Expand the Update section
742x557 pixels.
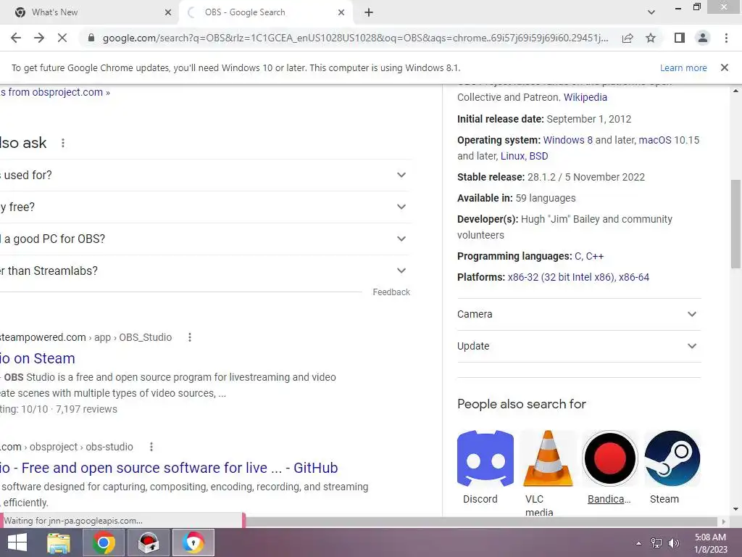click(579, 346)
